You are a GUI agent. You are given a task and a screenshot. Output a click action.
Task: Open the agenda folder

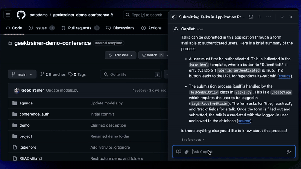pyautogui.click(x=26, y=103)
